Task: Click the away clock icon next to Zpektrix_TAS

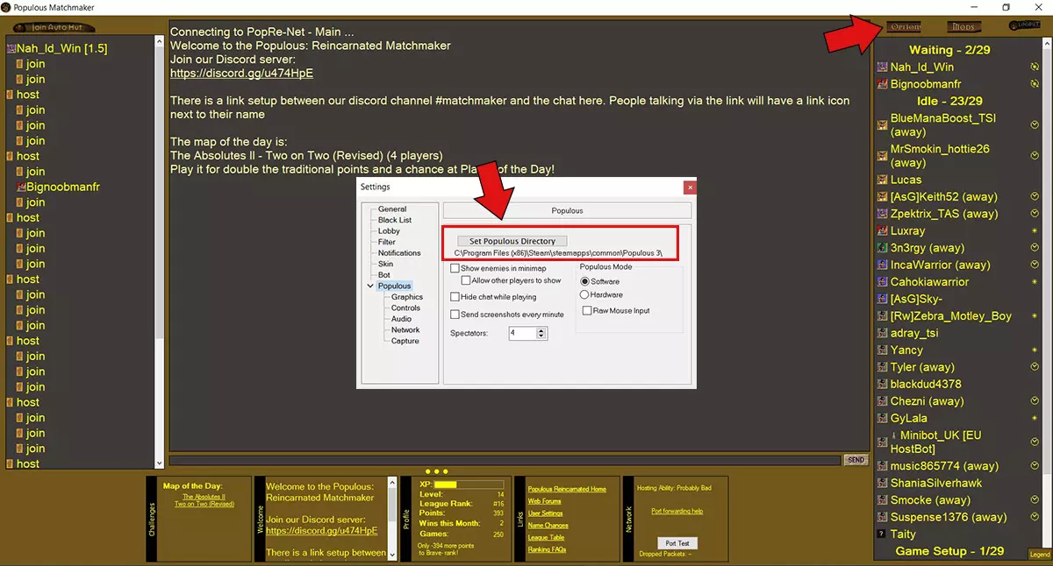Action: [1035, 214]
